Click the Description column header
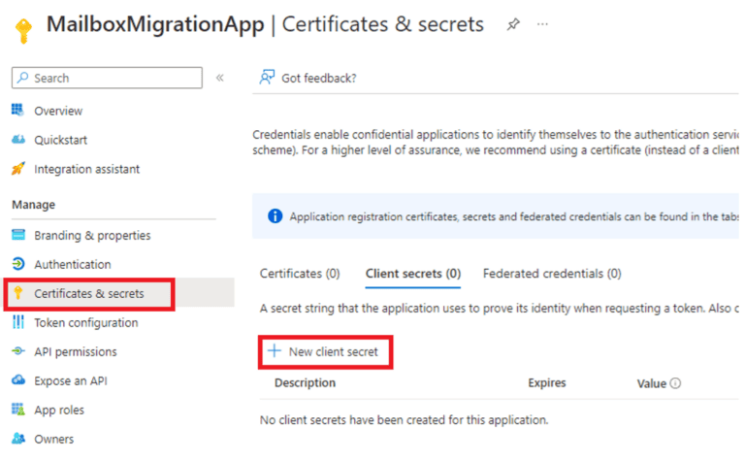745x461 pixels. point(305,383)
